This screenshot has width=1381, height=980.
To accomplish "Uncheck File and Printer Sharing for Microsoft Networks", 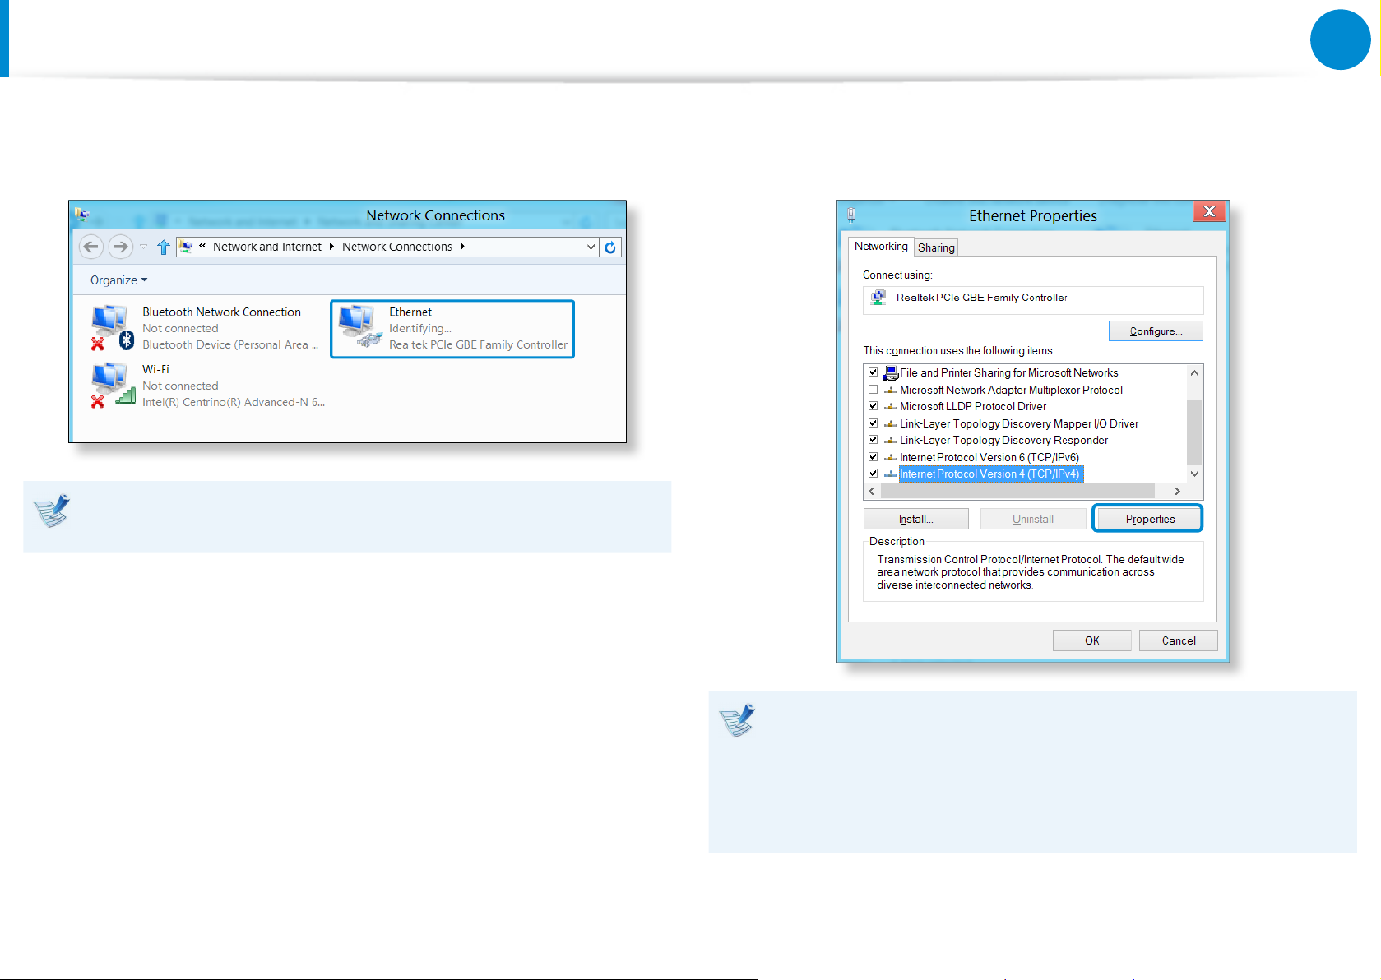I will pyautogui.click(x=874, y=372).
